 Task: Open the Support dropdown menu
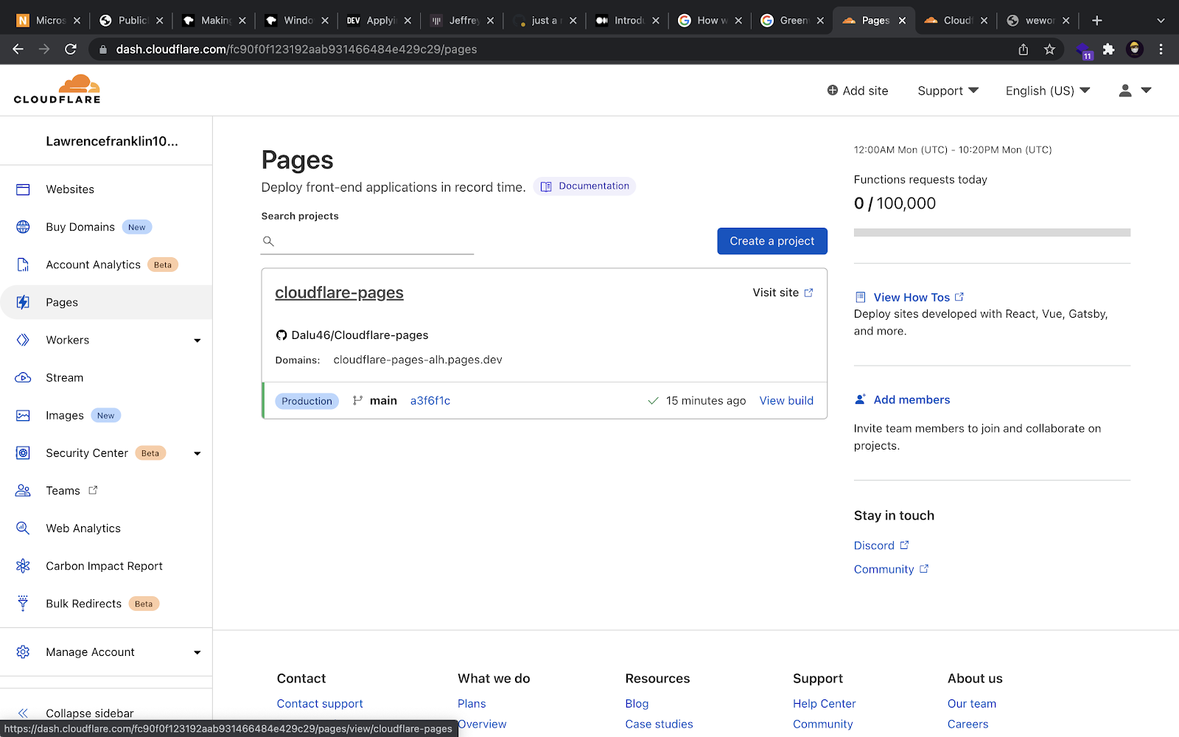click(x=948, y=91)
